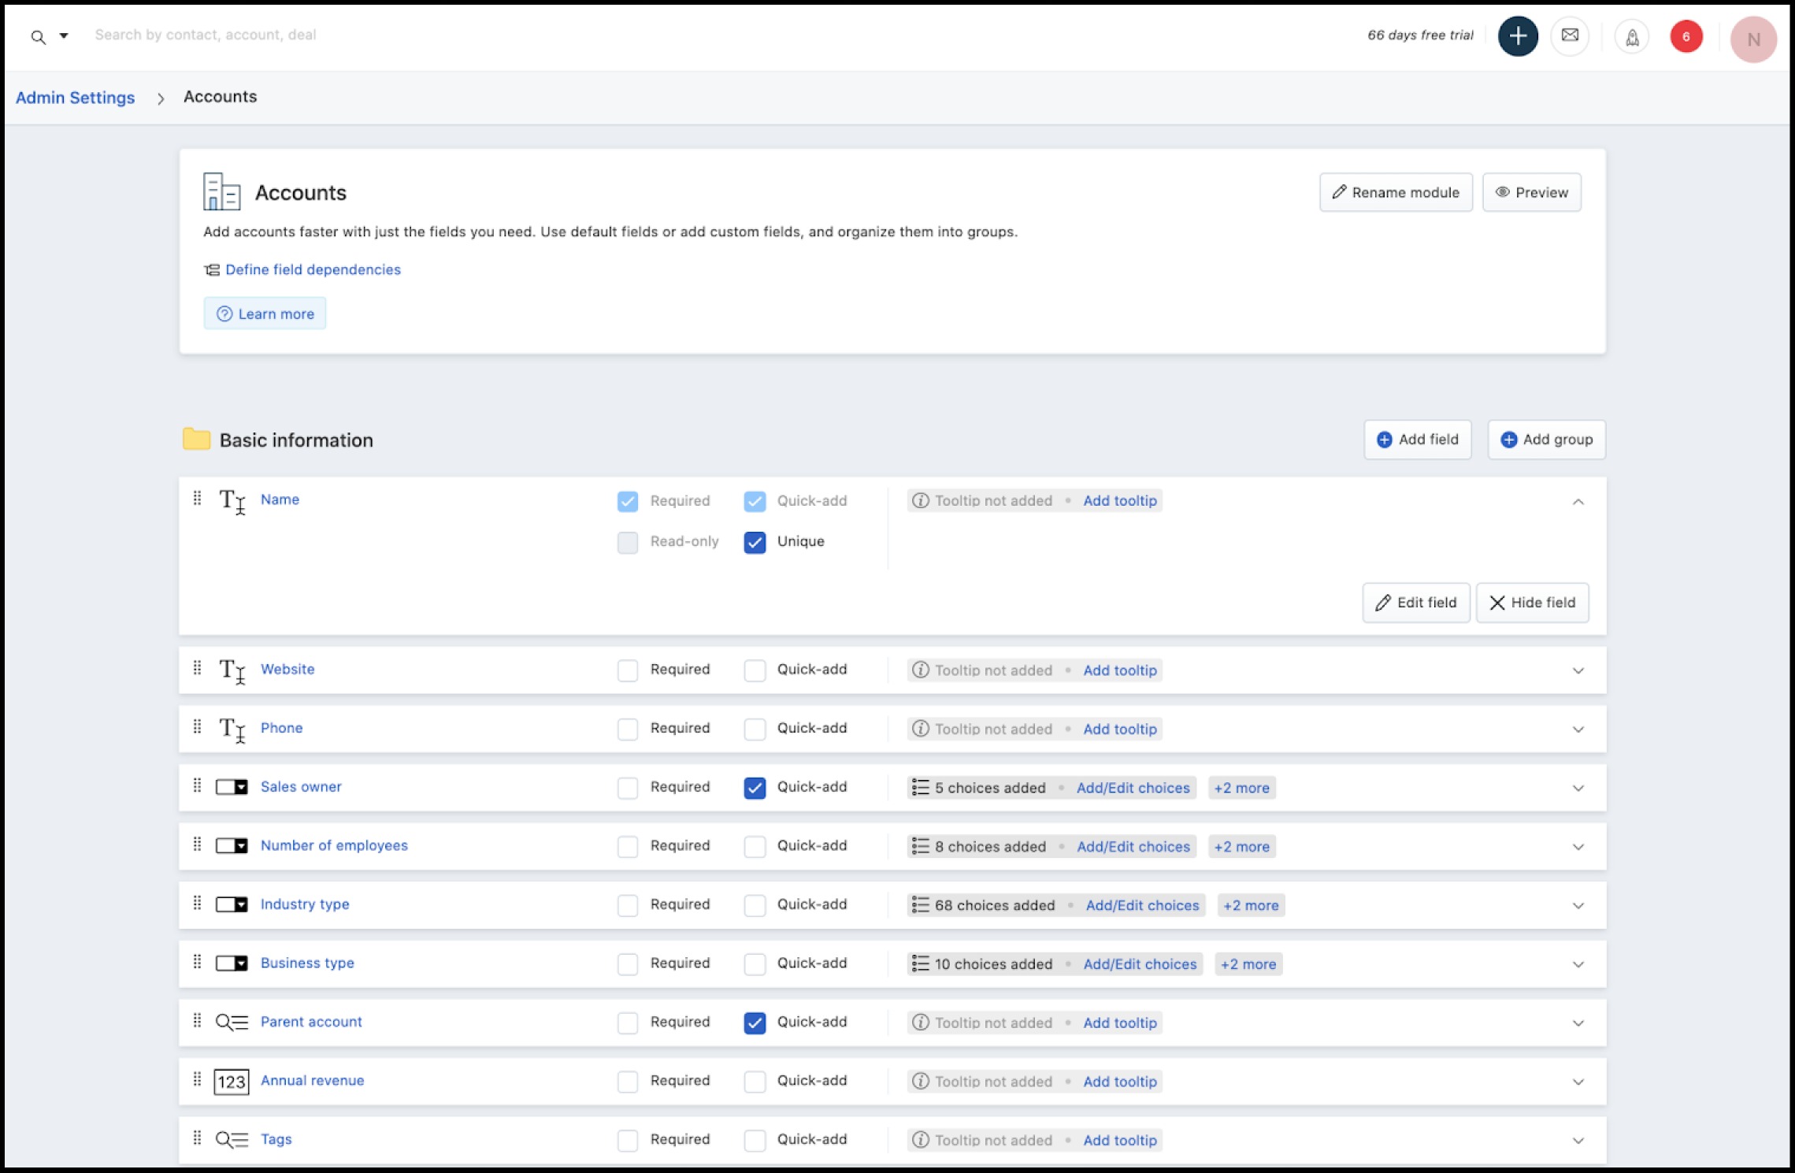Uncheck the Unique checkbox for Name
1795x1173 pixels.
click(755, 542)
